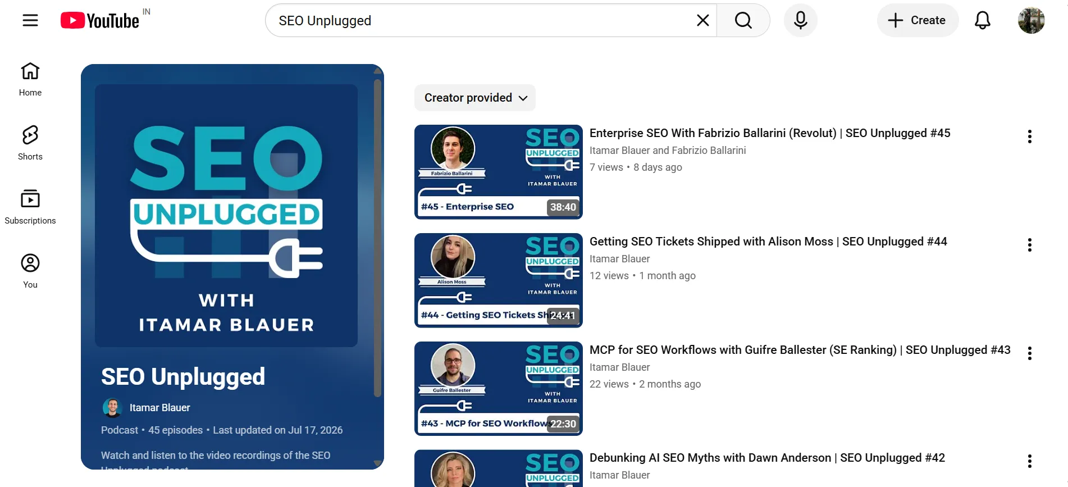Go to Home in sidebar
This screenshot has height=487, width=1068.
click(30, 79)
